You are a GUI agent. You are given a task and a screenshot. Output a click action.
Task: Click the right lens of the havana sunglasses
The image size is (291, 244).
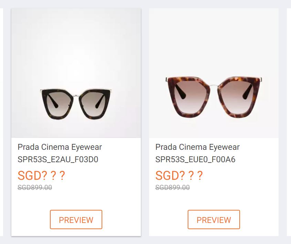point(238,96)
